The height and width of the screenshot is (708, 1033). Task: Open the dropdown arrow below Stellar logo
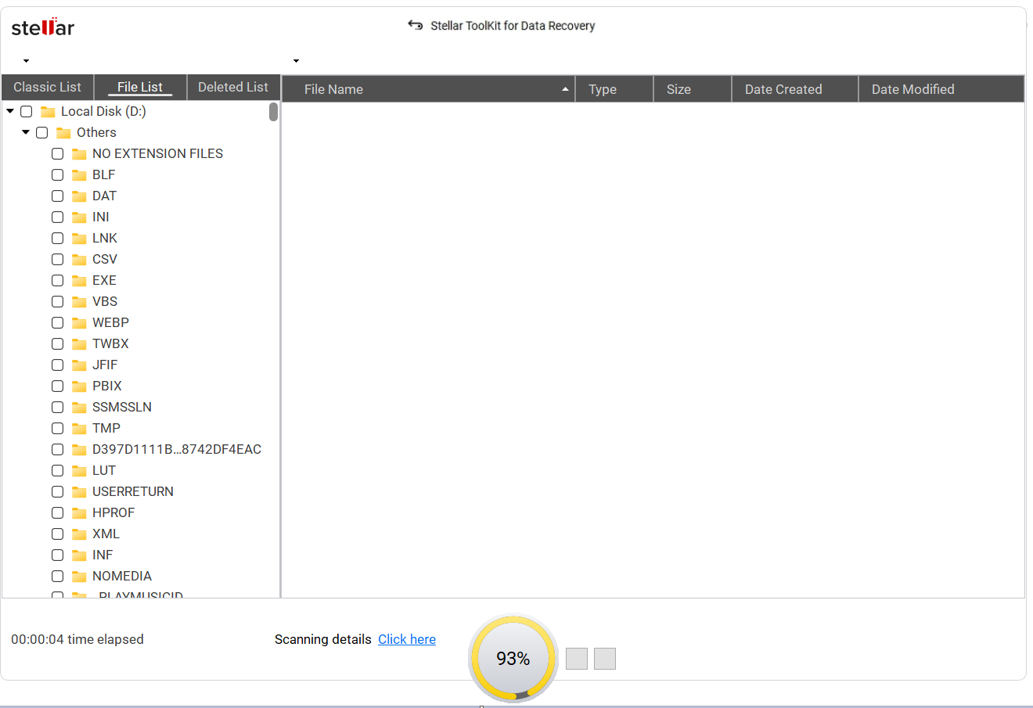tap(26, 61)
